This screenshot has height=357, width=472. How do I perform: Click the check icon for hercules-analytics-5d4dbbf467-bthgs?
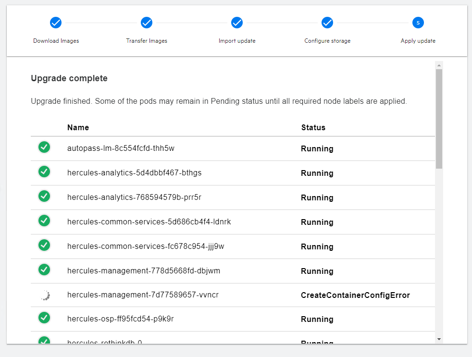pyautogui.click(x=44, y=172)
